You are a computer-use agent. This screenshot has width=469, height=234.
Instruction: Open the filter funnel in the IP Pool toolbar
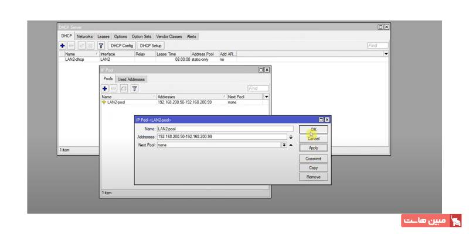135,89
